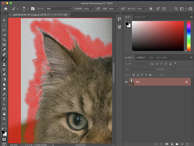Toggle airbrush-style build-up effect
The height and width of the screenshot is (146, 194).
122,9
